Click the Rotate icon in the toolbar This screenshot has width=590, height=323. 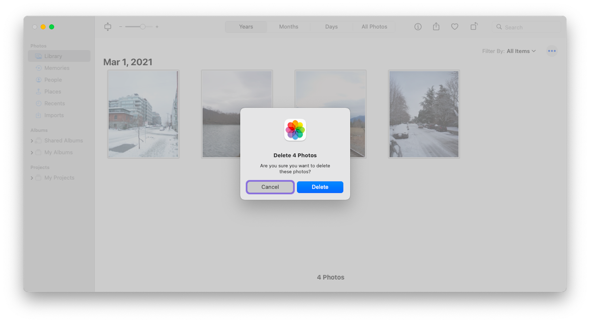[474, 26]
